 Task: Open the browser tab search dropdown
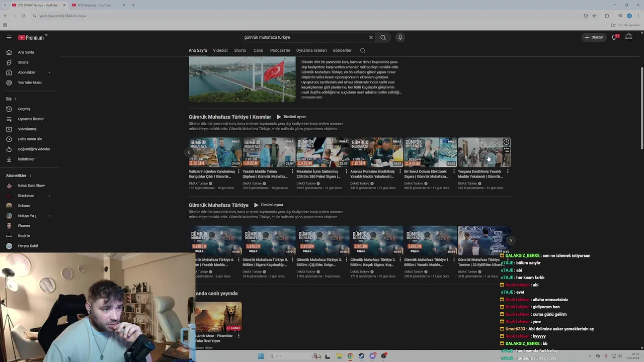[4, 5]
